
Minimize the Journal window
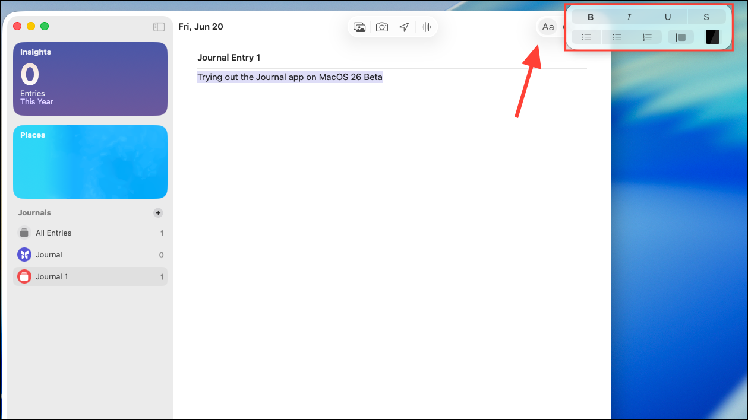pyautogui.click(x=31, y=26)
